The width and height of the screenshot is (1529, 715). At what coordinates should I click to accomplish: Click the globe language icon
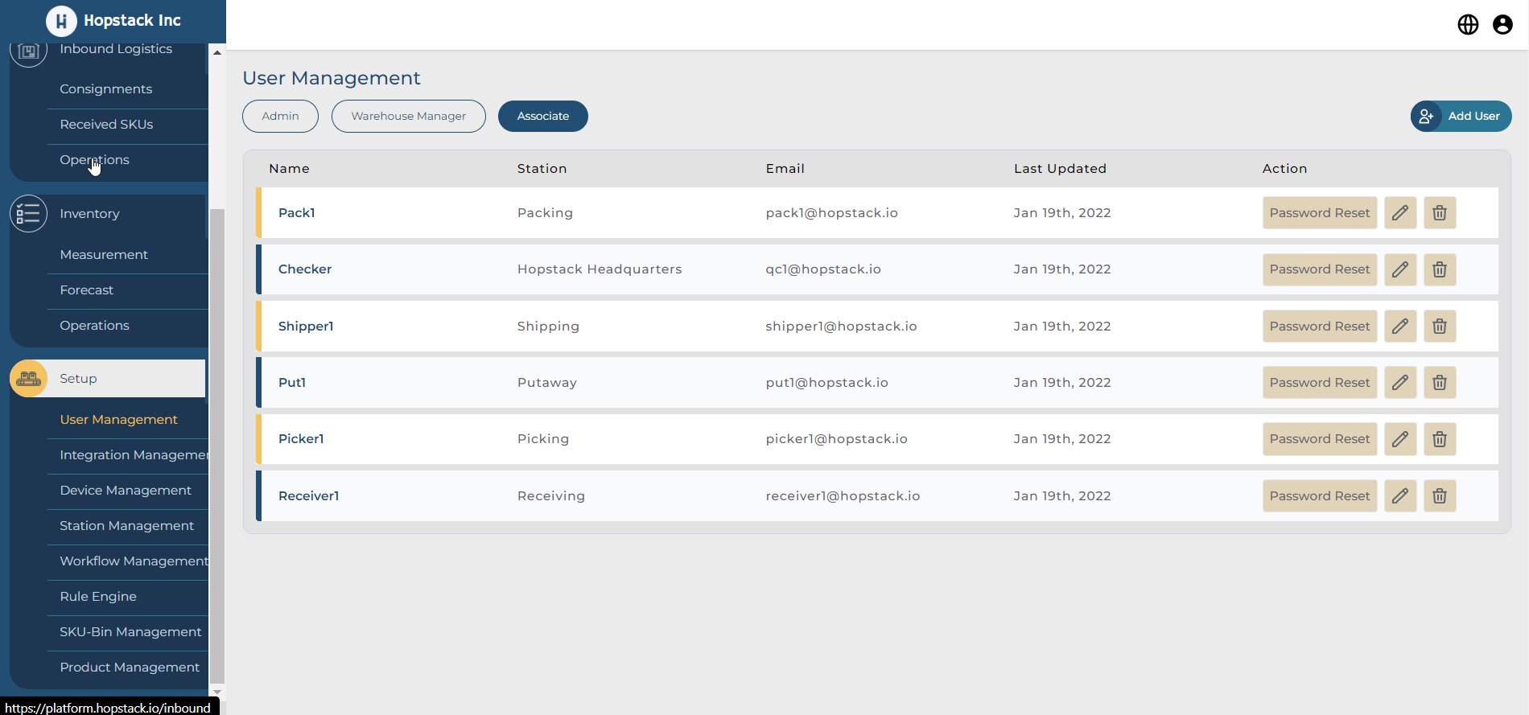click(x=1468, y=25)
